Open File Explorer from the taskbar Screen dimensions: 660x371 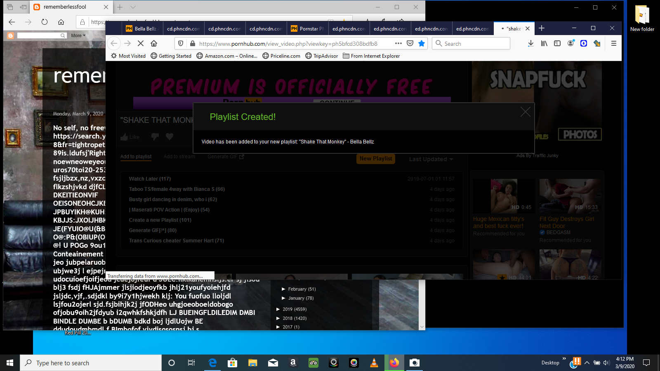click(253, 363)
